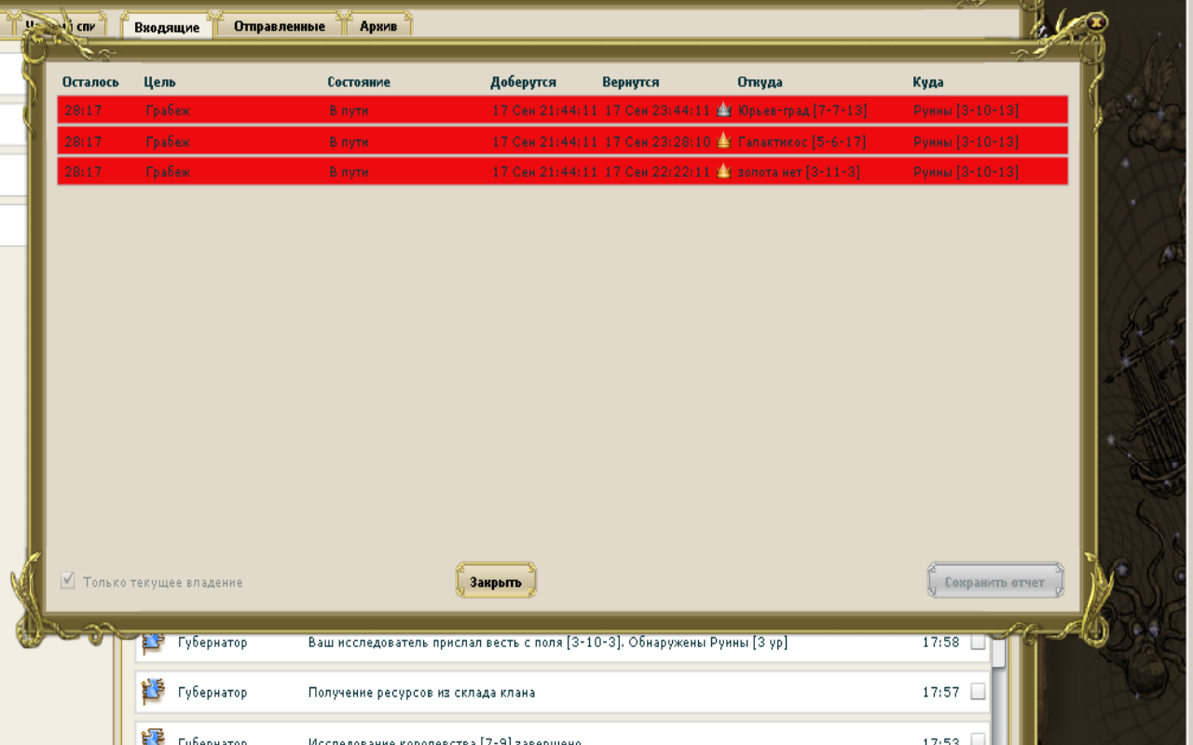Open the message about Руины at field [3-10-3]
This screenshot has width=1193, height=745.
(x=547, y=642)
